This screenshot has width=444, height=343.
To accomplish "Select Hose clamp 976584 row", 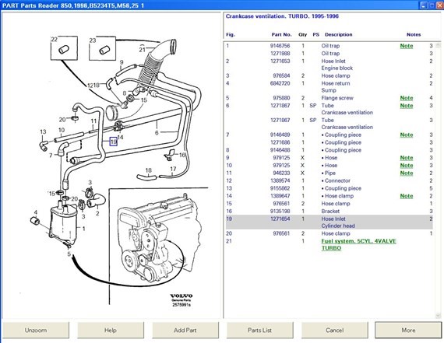I will pyautogui.click(x=329, y=75).
